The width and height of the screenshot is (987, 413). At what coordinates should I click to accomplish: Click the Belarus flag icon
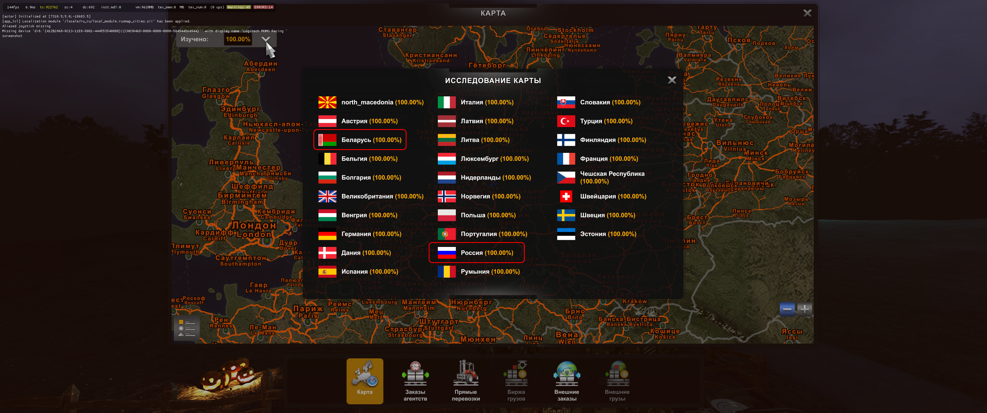[x=327, y=140]
